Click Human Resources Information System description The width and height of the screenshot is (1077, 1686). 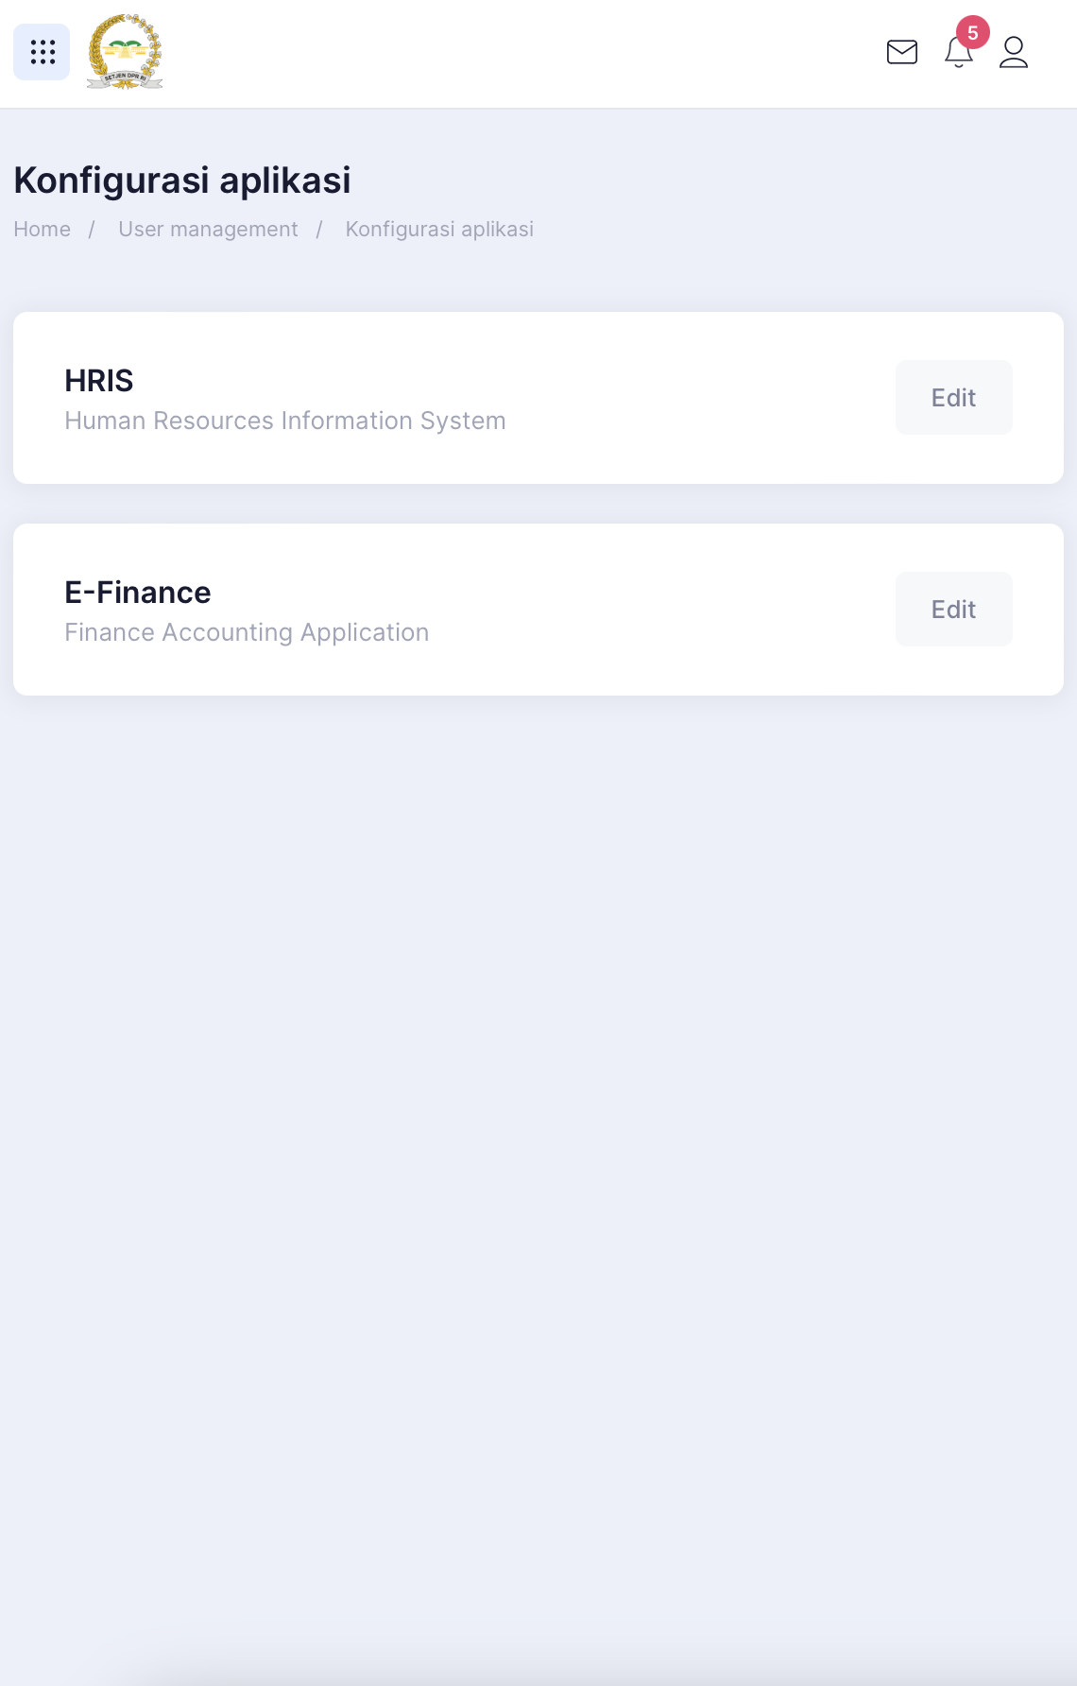pos(285,421)
